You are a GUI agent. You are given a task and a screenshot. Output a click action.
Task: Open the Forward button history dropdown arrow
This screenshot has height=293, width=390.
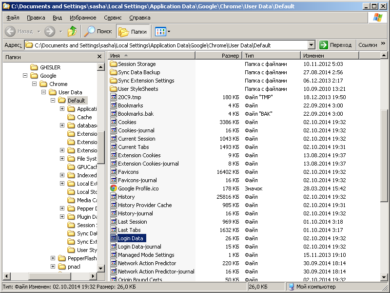(x=60, y=32)
